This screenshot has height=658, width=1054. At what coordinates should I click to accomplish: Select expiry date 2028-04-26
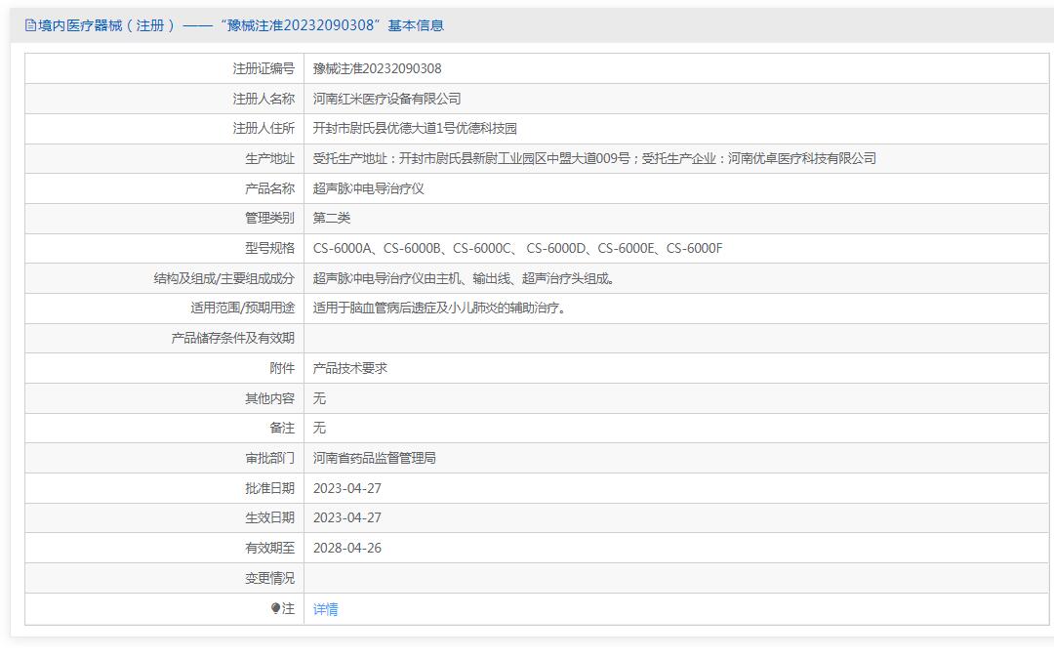[346, 549]
